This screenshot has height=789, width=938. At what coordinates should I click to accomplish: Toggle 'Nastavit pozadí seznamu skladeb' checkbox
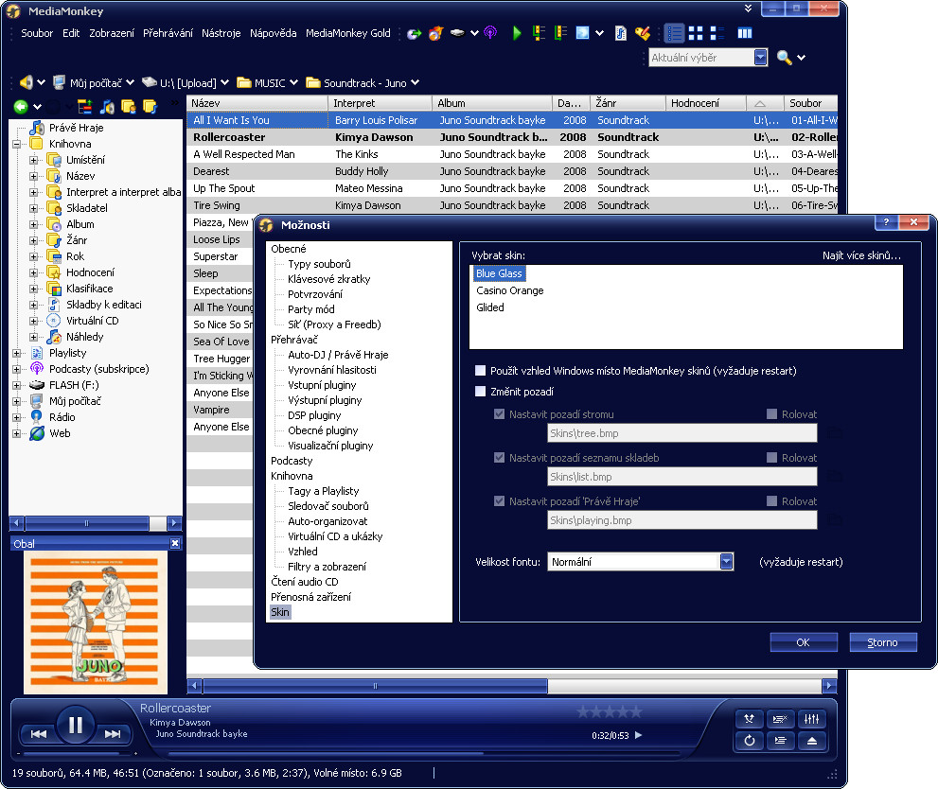coord(499,457)
